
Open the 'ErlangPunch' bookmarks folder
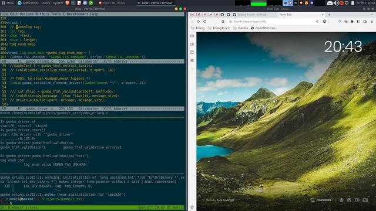pos(219,28)
